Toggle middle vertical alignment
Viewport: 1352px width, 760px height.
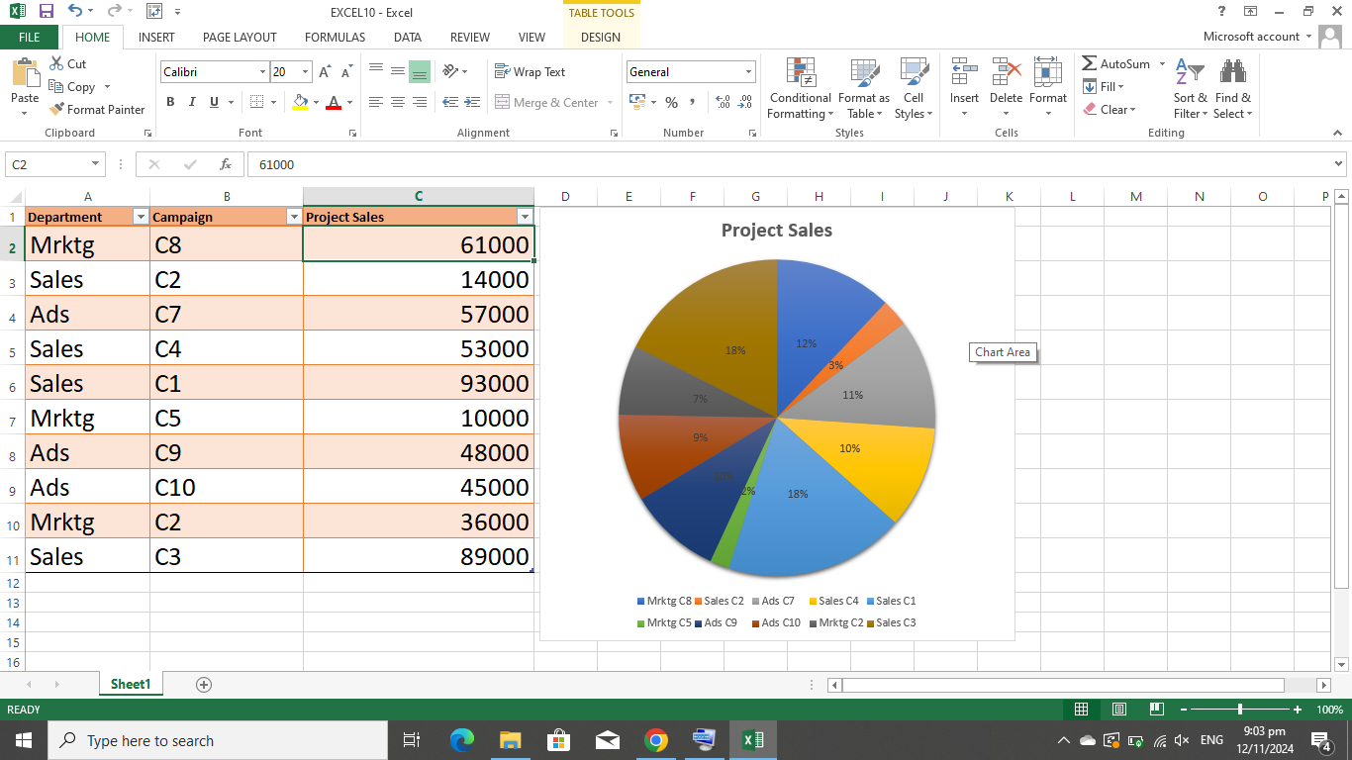coord(398,72)
